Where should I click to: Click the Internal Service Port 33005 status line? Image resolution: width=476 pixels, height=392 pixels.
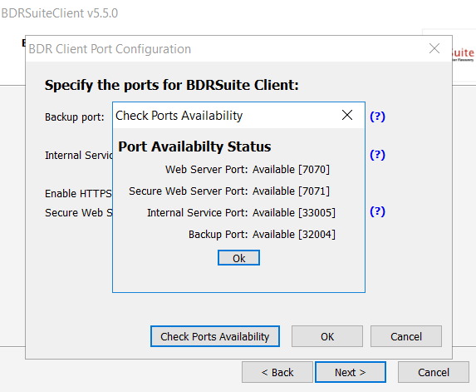coord(242,212)
